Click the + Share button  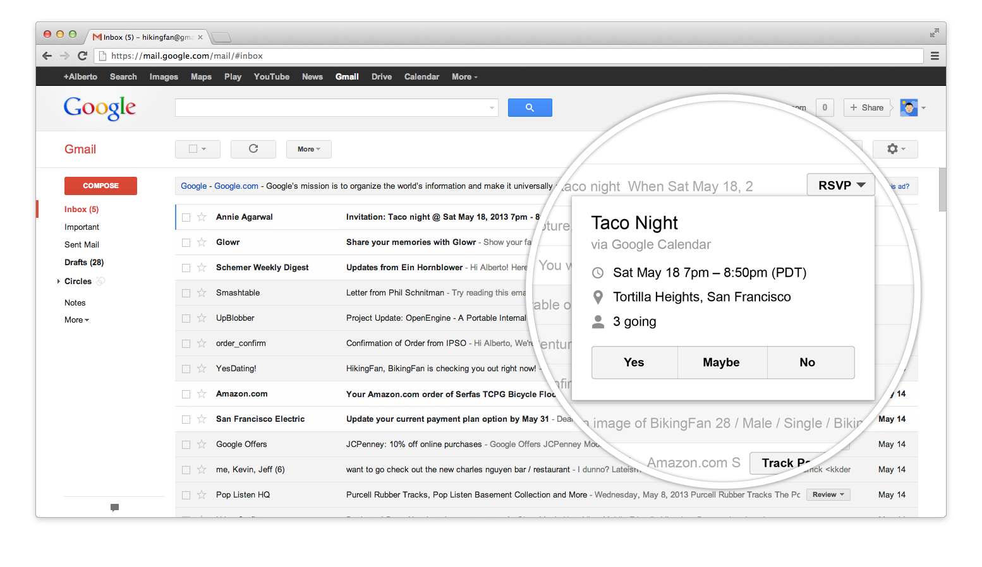[x=866, y=108]
